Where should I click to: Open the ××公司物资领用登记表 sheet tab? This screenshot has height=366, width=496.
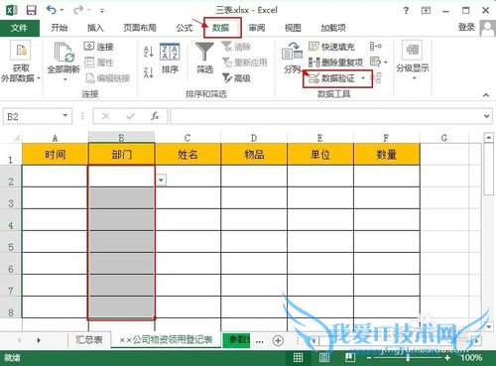(166, 340)
